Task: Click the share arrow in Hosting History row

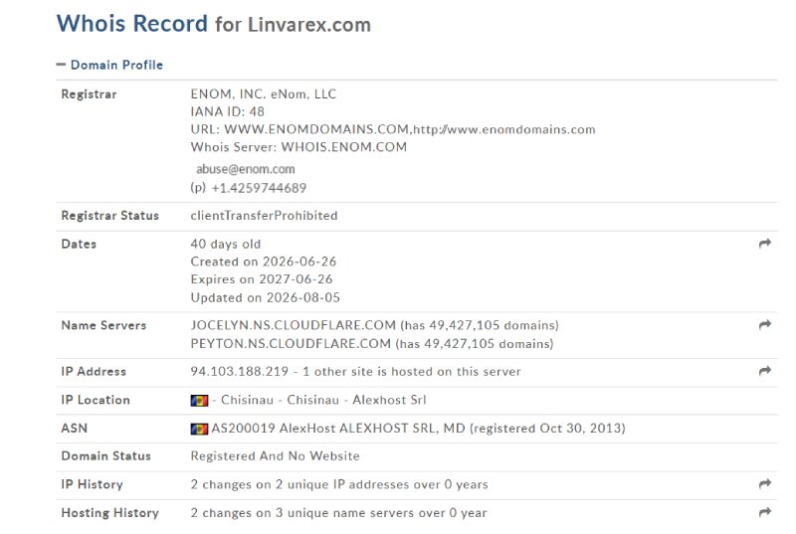Action: tap(765, 512)
